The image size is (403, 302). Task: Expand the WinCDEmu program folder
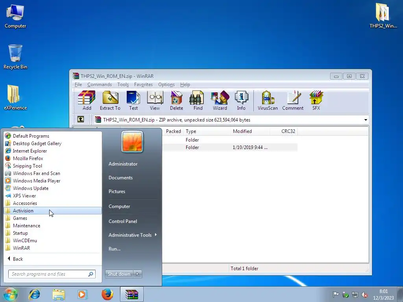pyautogui.click(x=53, y=240)
